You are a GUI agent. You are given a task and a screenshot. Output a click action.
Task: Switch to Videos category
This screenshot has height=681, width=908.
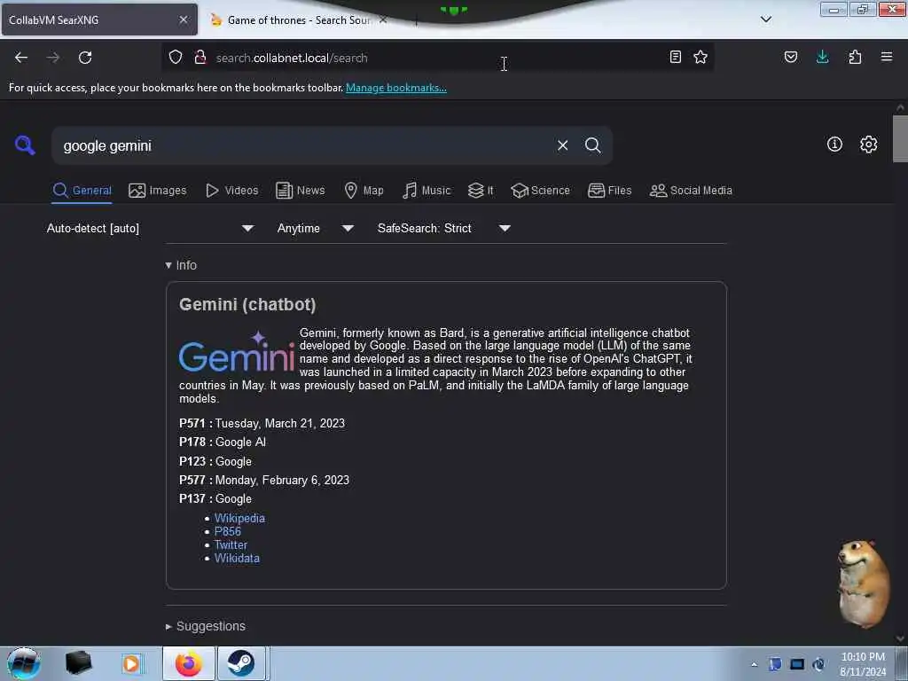(231, 191)
